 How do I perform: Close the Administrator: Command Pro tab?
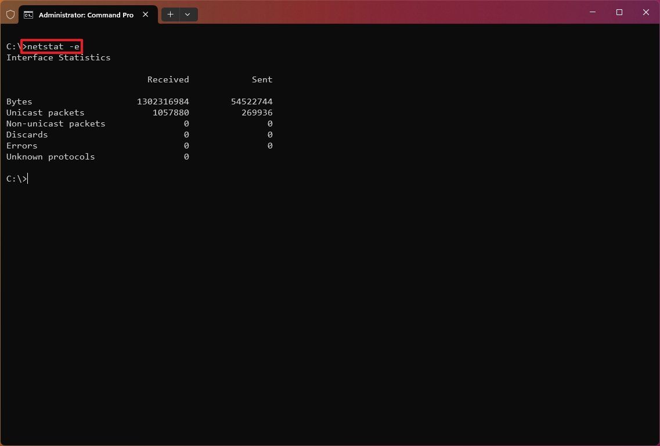click(x=145, y=14)
